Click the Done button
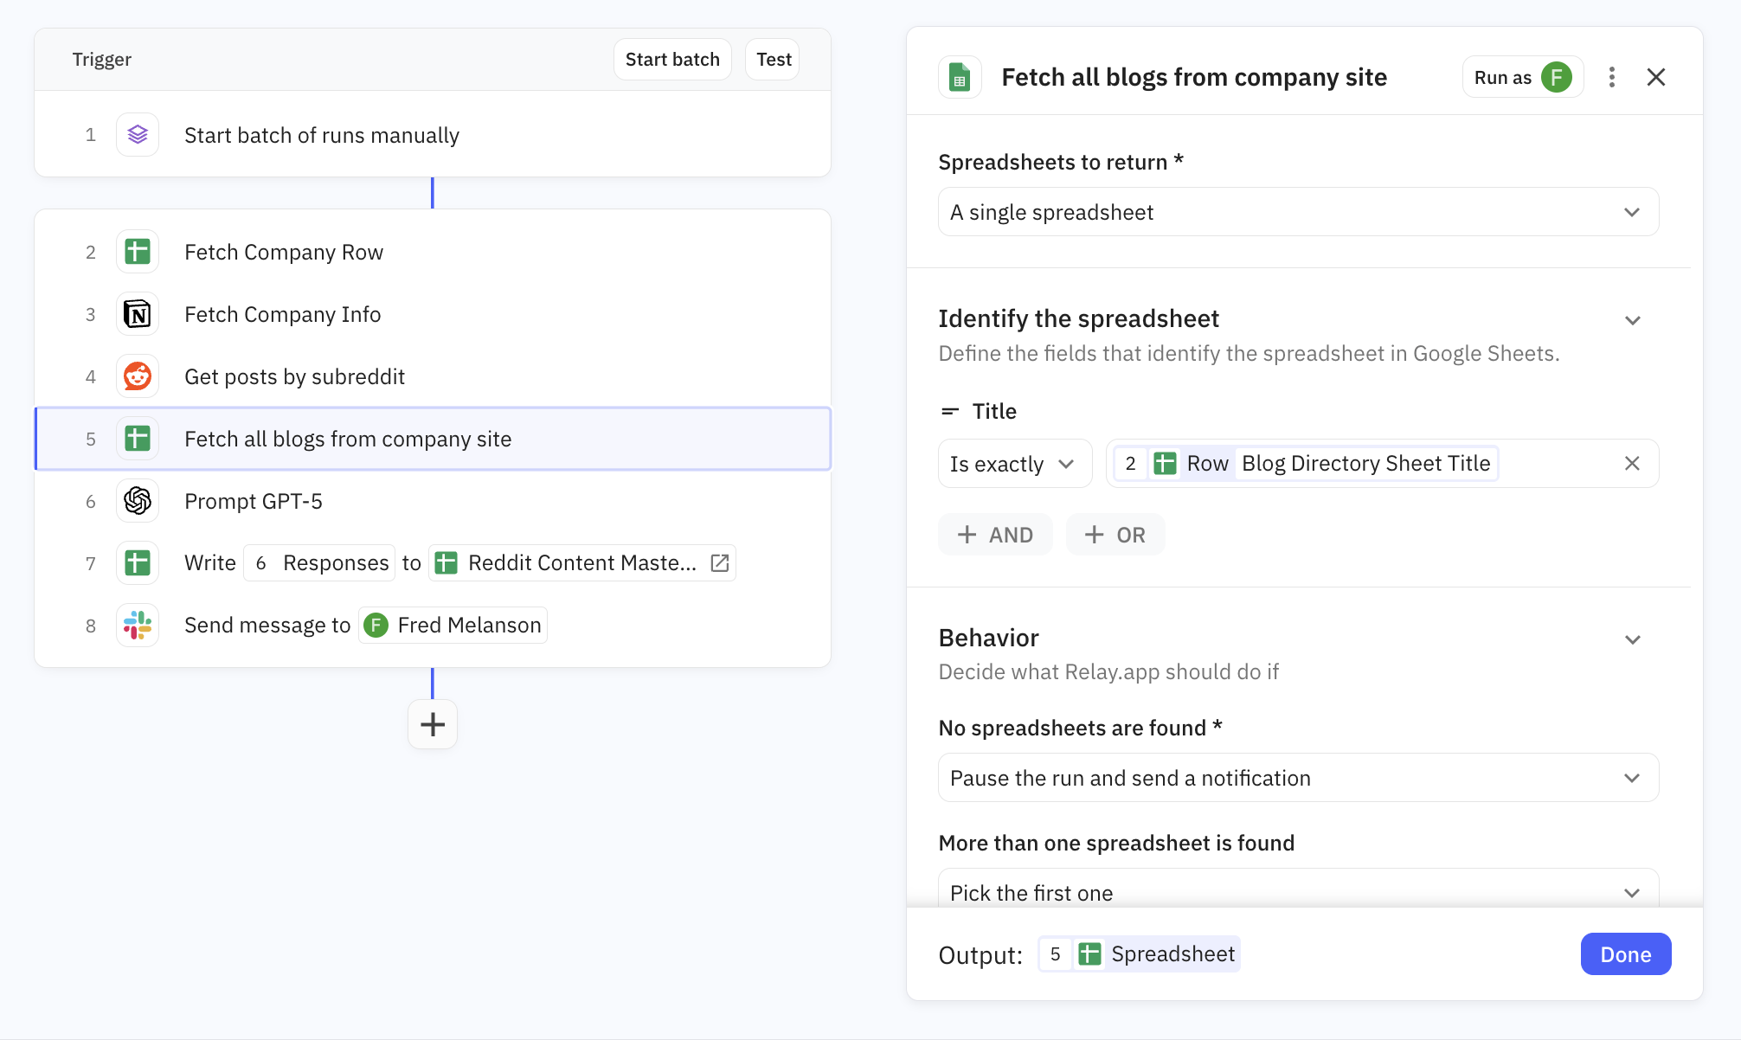 [1625, 954]
